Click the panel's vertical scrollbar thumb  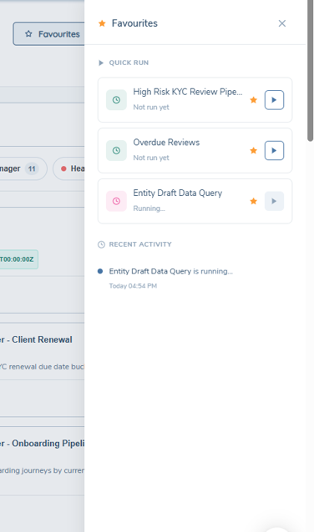(x=311, y=70)
